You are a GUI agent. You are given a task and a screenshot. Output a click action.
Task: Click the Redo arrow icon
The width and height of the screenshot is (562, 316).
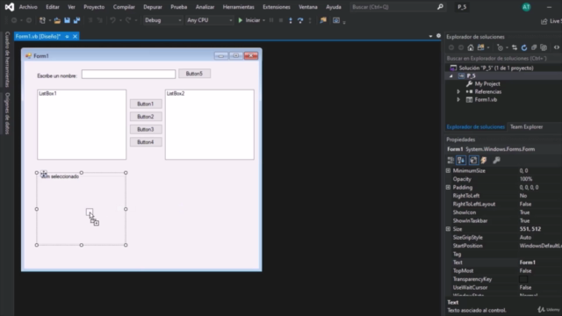[128, 20]
